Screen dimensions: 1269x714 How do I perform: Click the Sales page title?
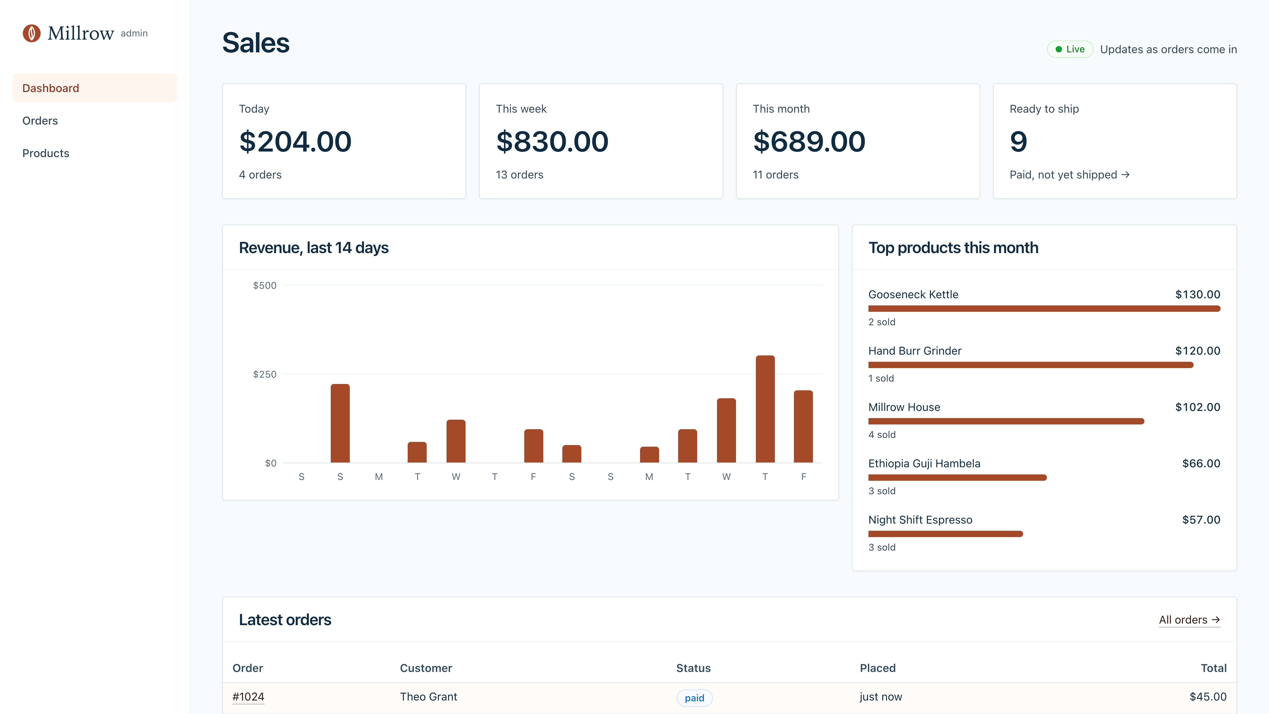click(x=256, y=43)
